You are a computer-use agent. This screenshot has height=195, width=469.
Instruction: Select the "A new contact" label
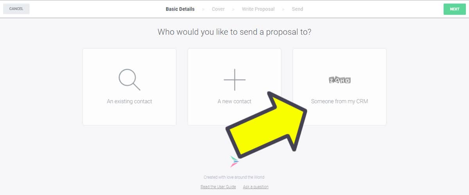point(234,101)
